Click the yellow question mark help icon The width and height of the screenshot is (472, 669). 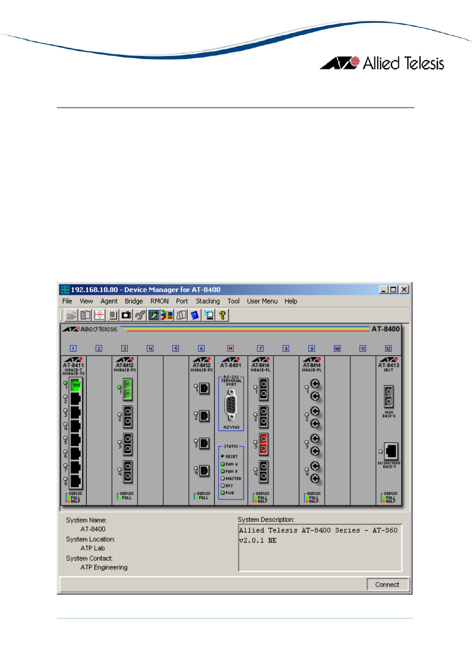pos(223,315)
